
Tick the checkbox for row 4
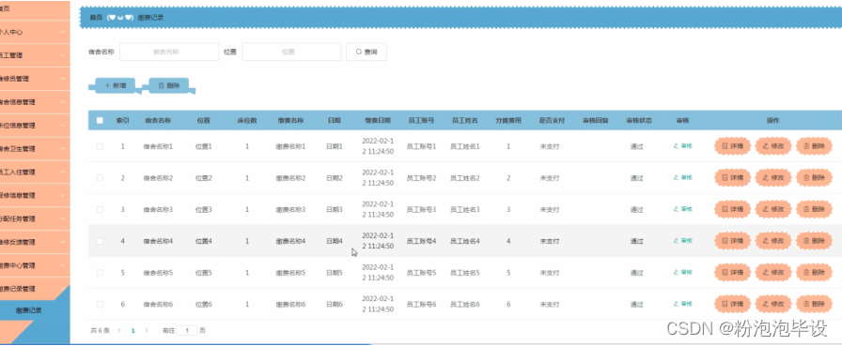coord(100,241)
